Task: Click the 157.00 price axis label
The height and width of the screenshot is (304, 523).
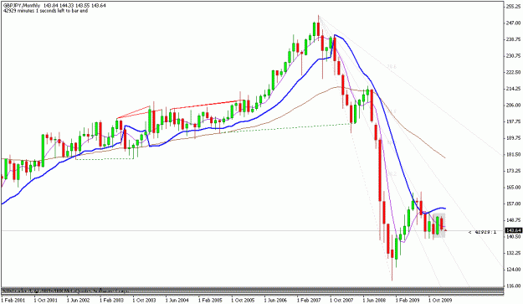Action: pos(514,204)
